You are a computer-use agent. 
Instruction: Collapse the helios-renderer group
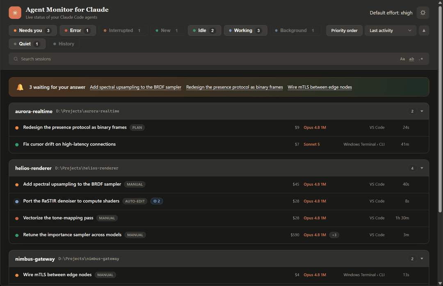[x=422, y=168]
